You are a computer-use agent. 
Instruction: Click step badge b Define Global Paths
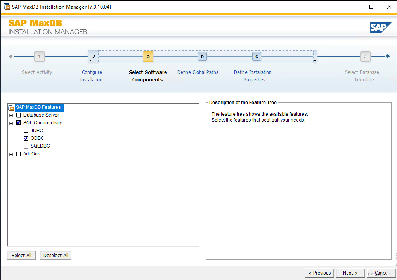click(x=202, y=56)
